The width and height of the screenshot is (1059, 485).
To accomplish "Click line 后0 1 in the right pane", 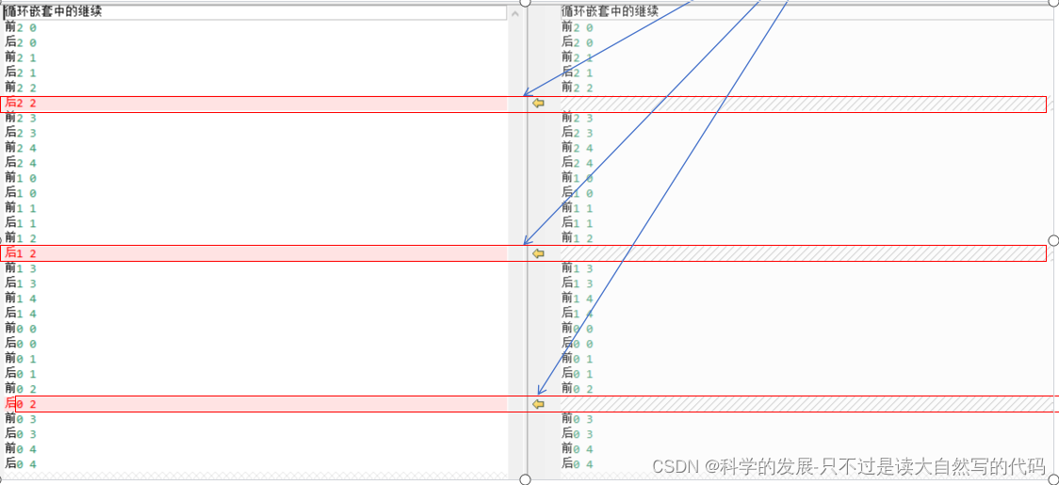I will pyautogui.click(x=578, y=374).
